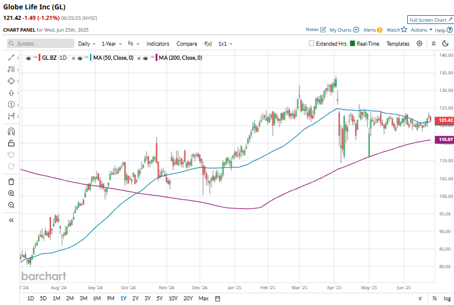Open the Indicators menu

(157, 43)
